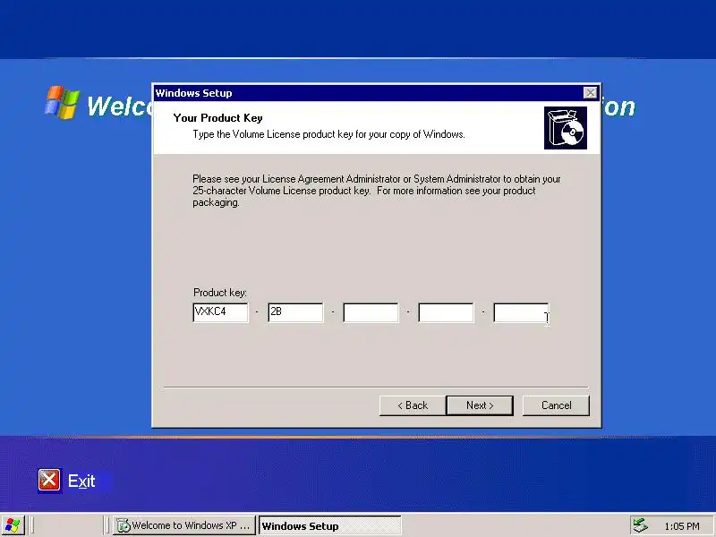Screen dimensions: 716x537
Task: Select the Windows Setup taskbar button
Action: tap(329, 526)
